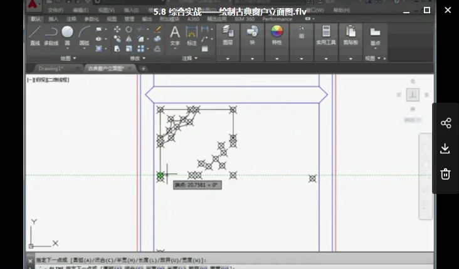Open the Array tool dropdown arrow
The width and height of the screenshot is (459, 269).
[147, 49]
